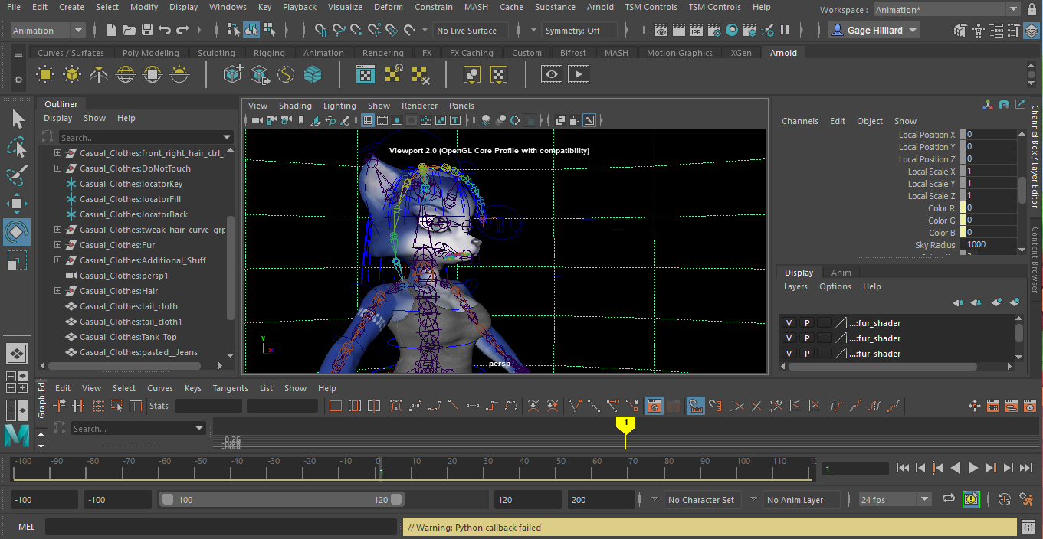Toggle loop playback icon

click(949, 499)
